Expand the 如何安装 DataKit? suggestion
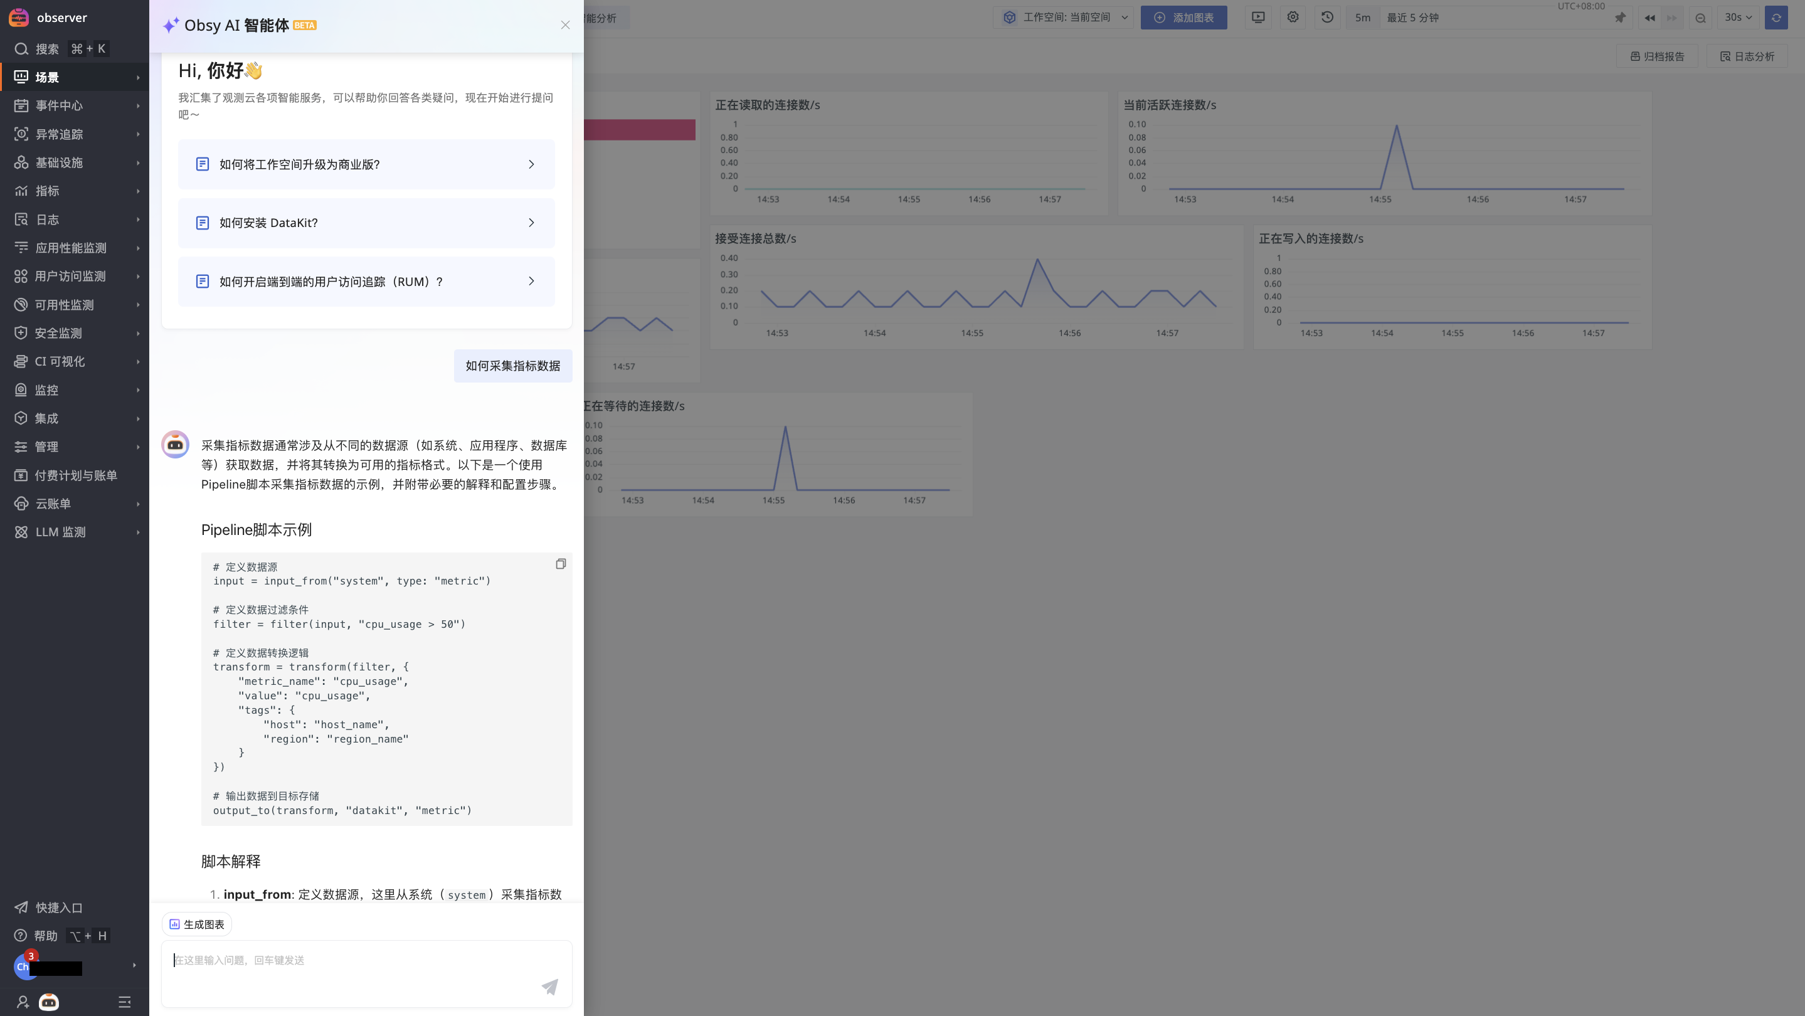 click(x=366, y=223)
